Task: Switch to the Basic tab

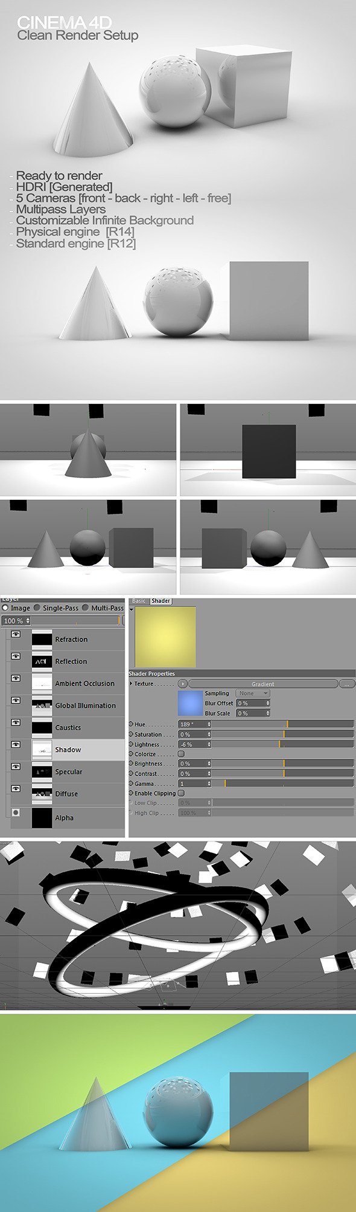Action: (139, 601)
